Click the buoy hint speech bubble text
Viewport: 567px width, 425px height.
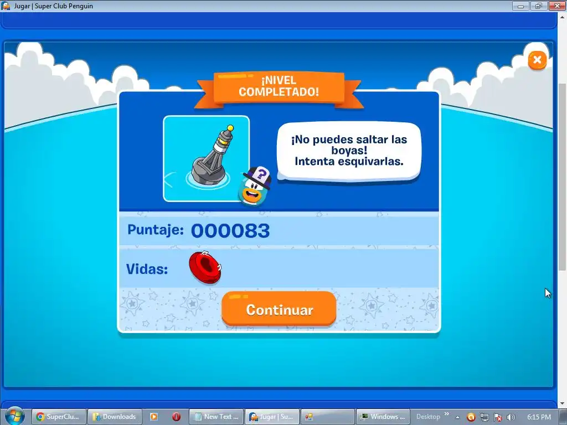coord(349,151)
